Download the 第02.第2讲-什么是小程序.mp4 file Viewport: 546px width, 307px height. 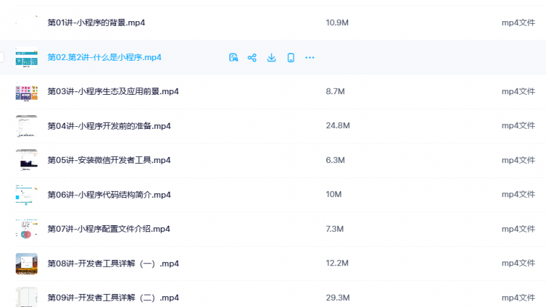pos(271,58)
